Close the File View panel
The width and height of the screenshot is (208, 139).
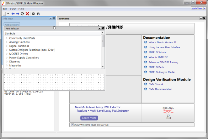(x=54, y=18)
